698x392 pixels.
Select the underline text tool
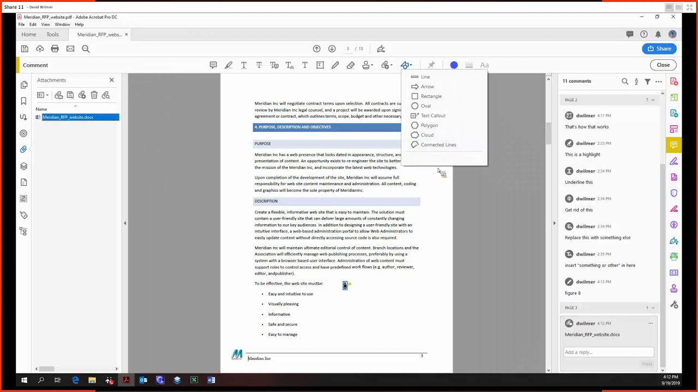click(244, 65)
